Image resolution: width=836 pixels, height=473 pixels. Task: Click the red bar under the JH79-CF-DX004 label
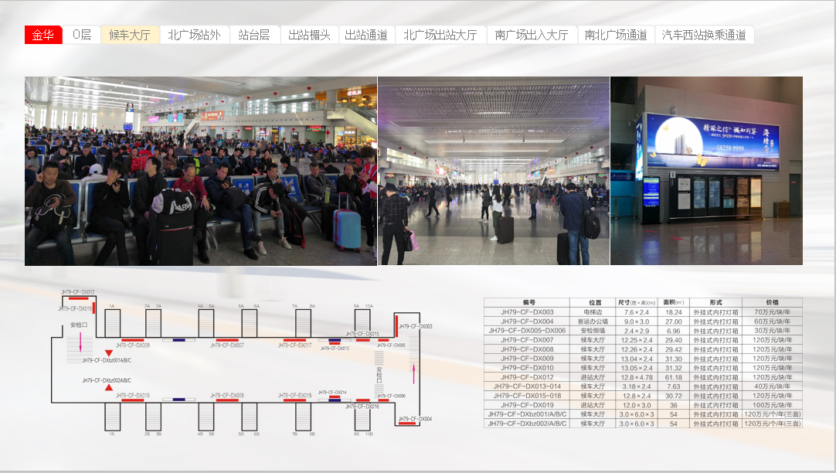(x=407, y=424)
